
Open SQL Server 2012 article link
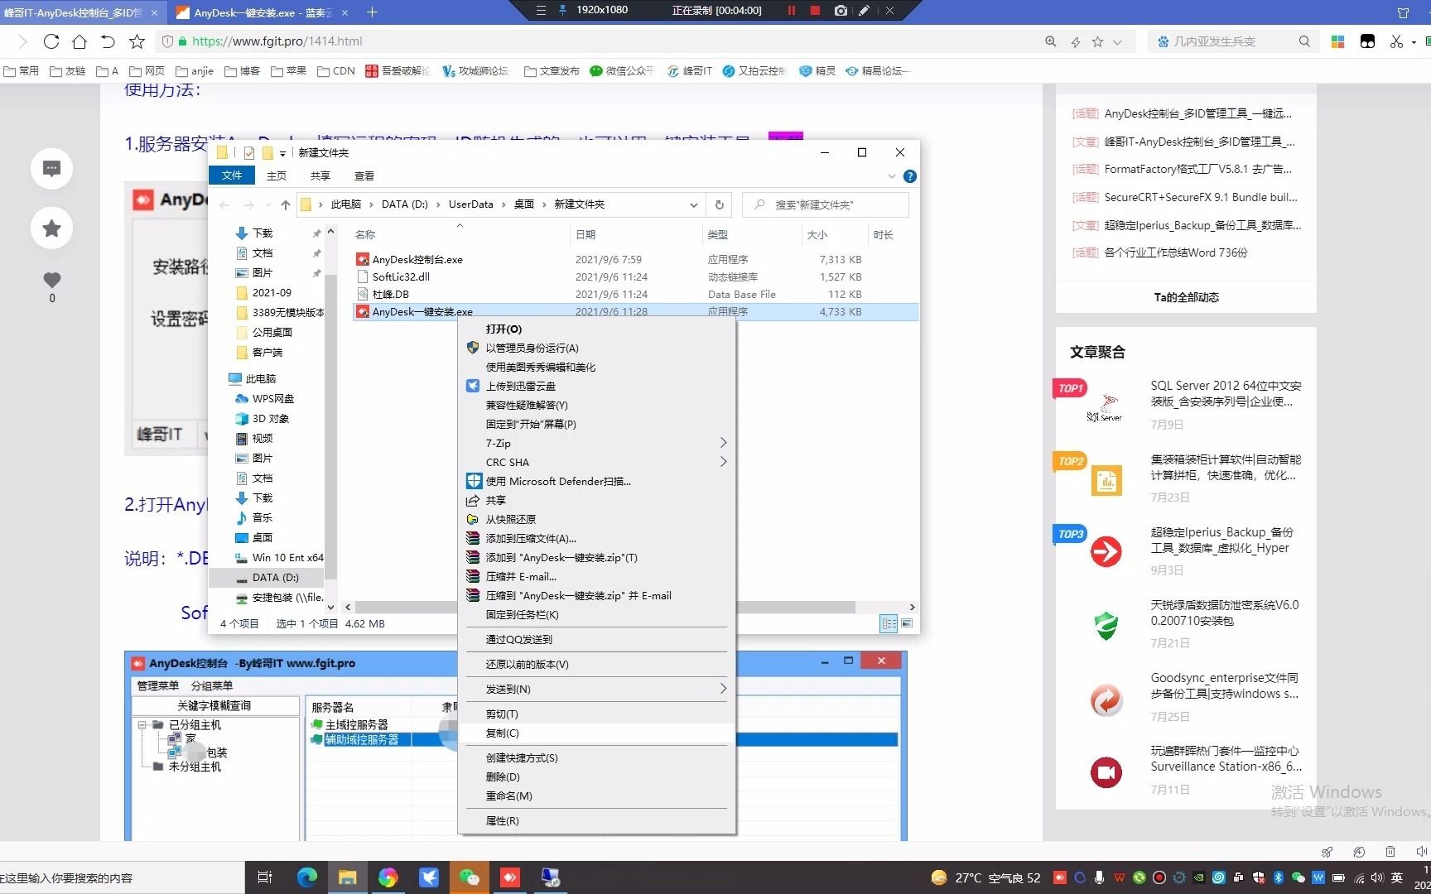pyautogui.click(x=1226, y=394)
